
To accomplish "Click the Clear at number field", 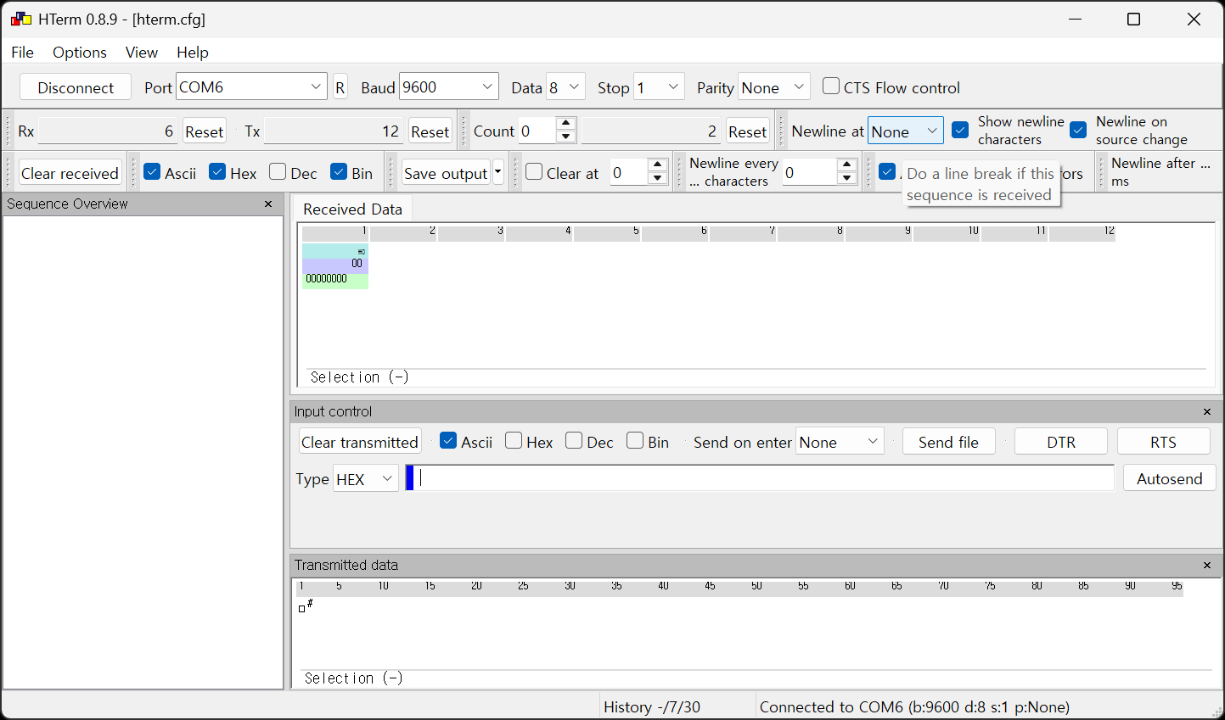I will pos(628,172).
